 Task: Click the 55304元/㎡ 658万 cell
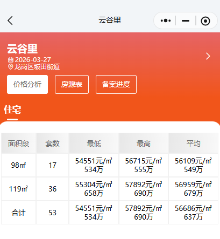pyautogui.click(x=94, y=189)
